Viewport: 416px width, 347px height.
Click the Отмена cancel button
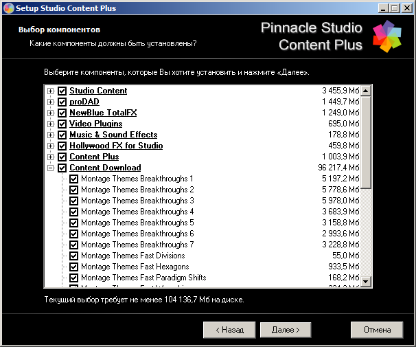[377, 330]
